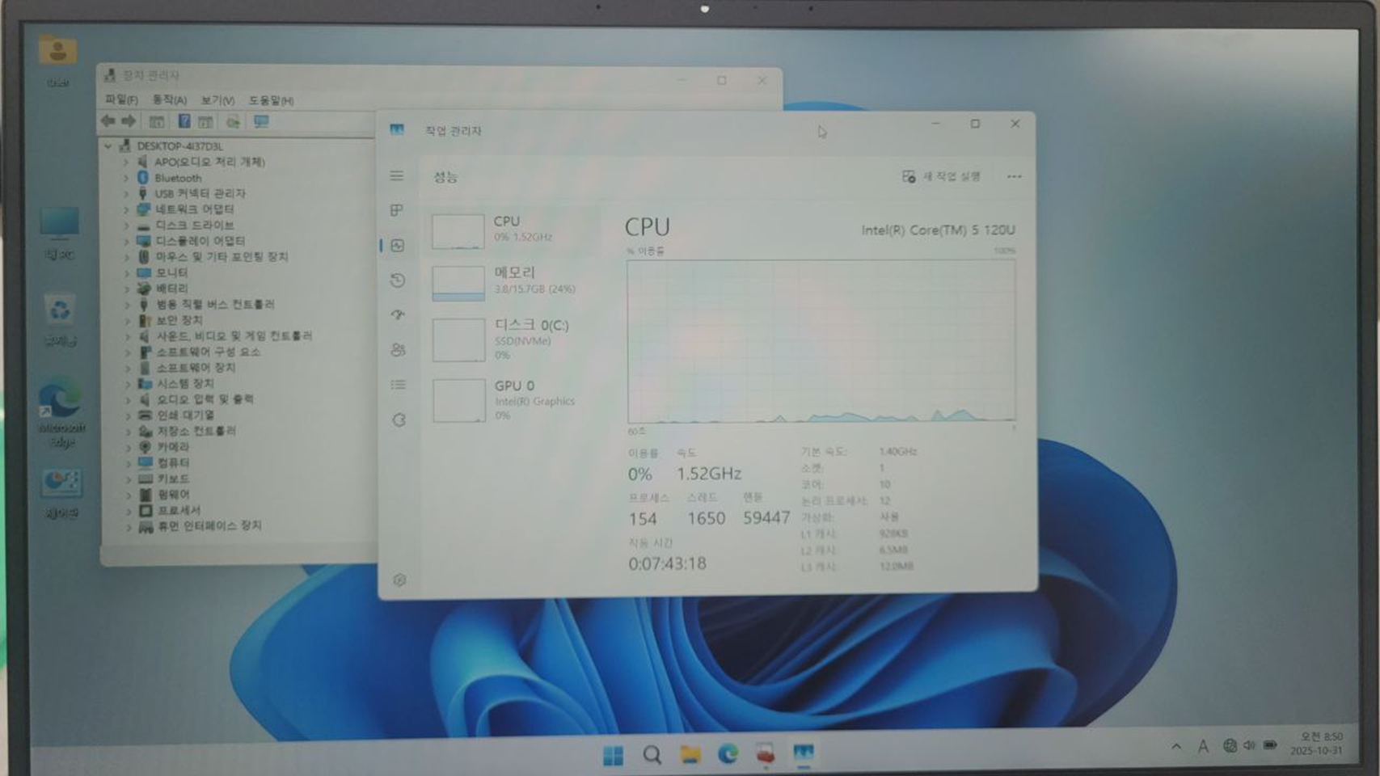This screenshot has width=1380, height=776.
Task: Click the 새 작업 실행 button
Action: click(x=941, y=176)
